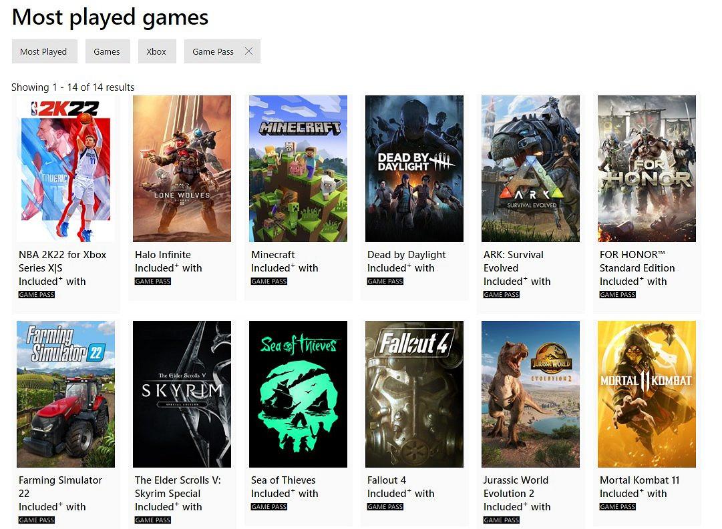The height and width of the screenshot is (529, 722).
Task: Click ARK: Survival Evolved cover image
Action: 530,168
